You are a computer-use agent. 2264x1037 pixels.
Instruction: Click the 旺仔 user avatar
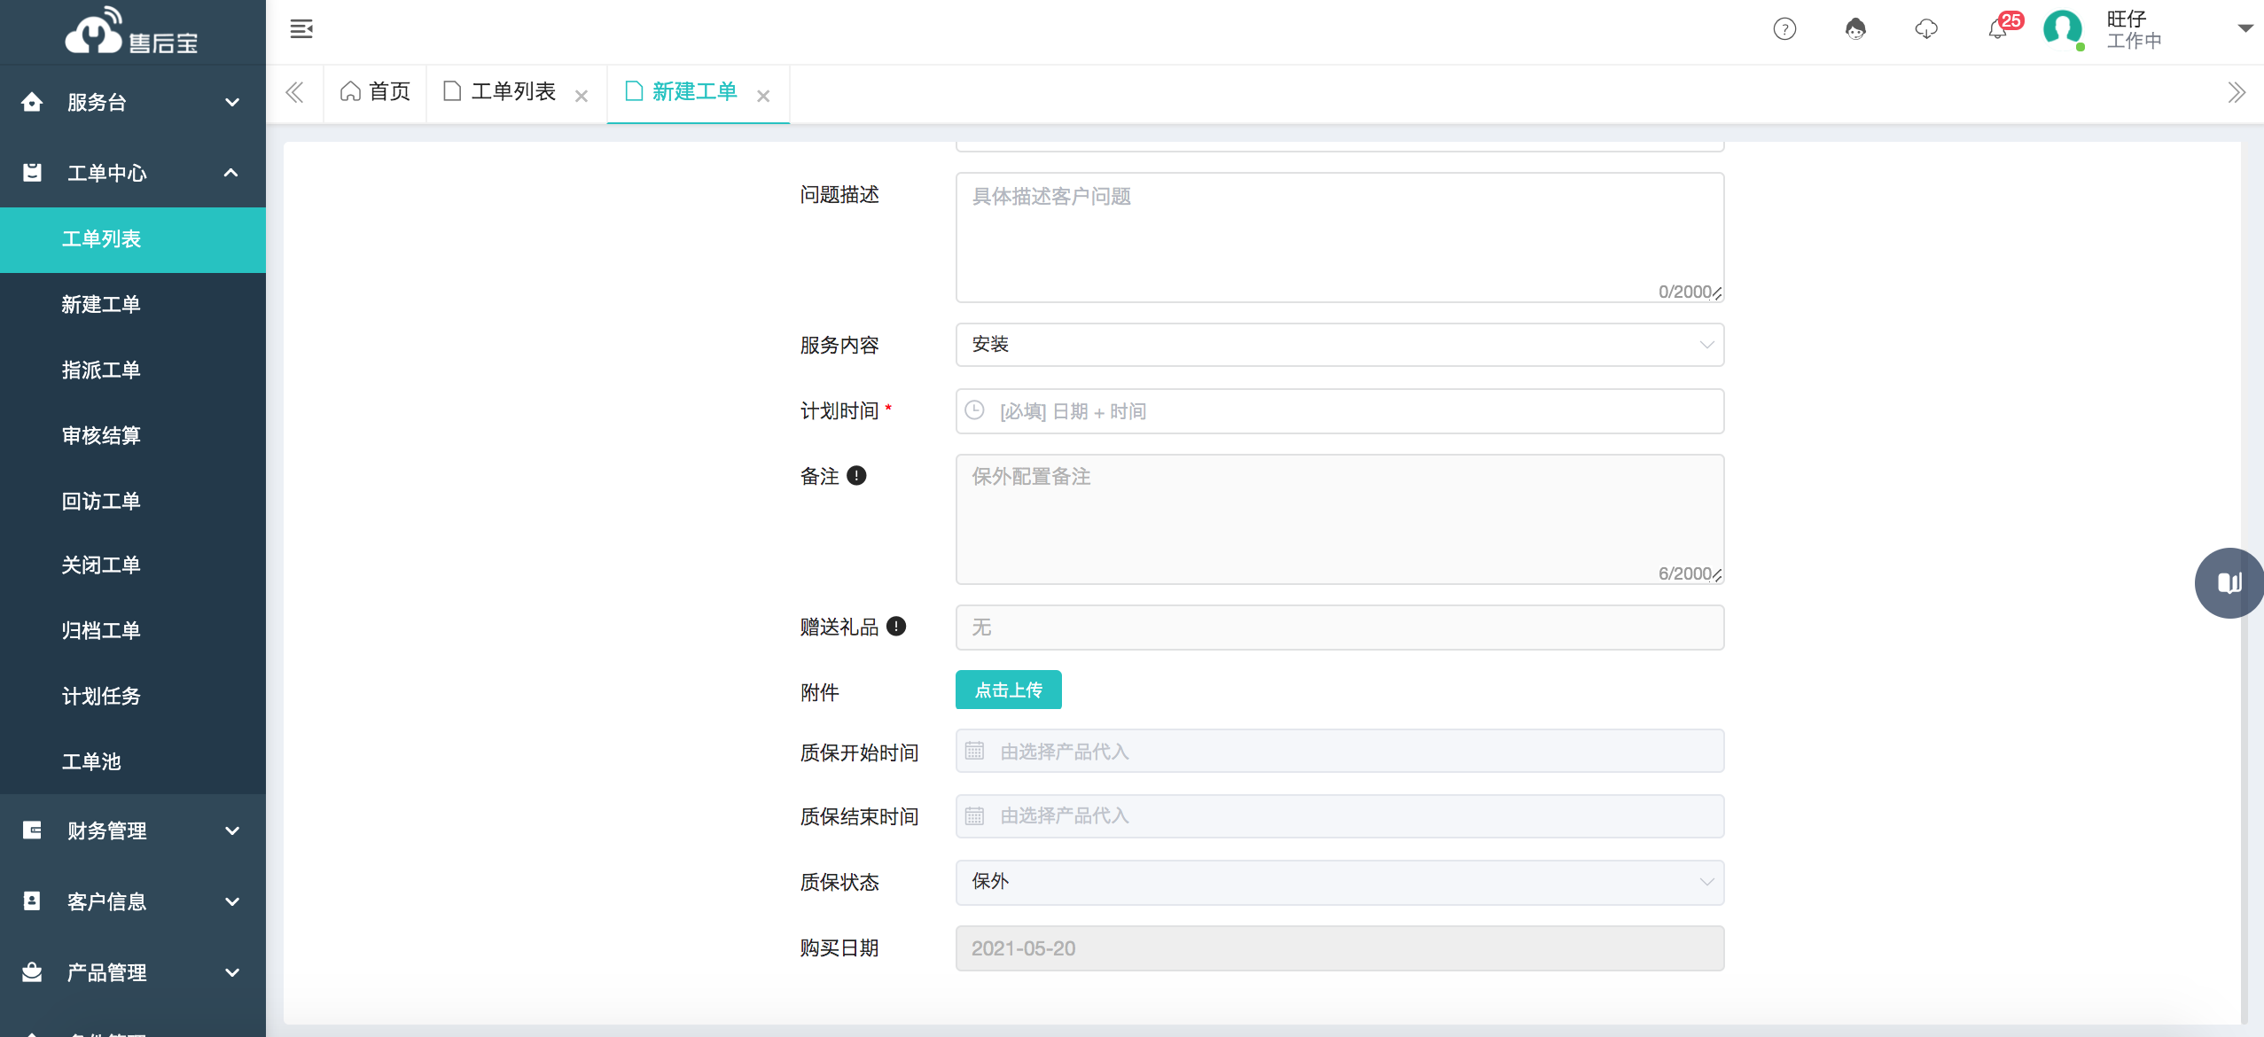point(2064,29)
